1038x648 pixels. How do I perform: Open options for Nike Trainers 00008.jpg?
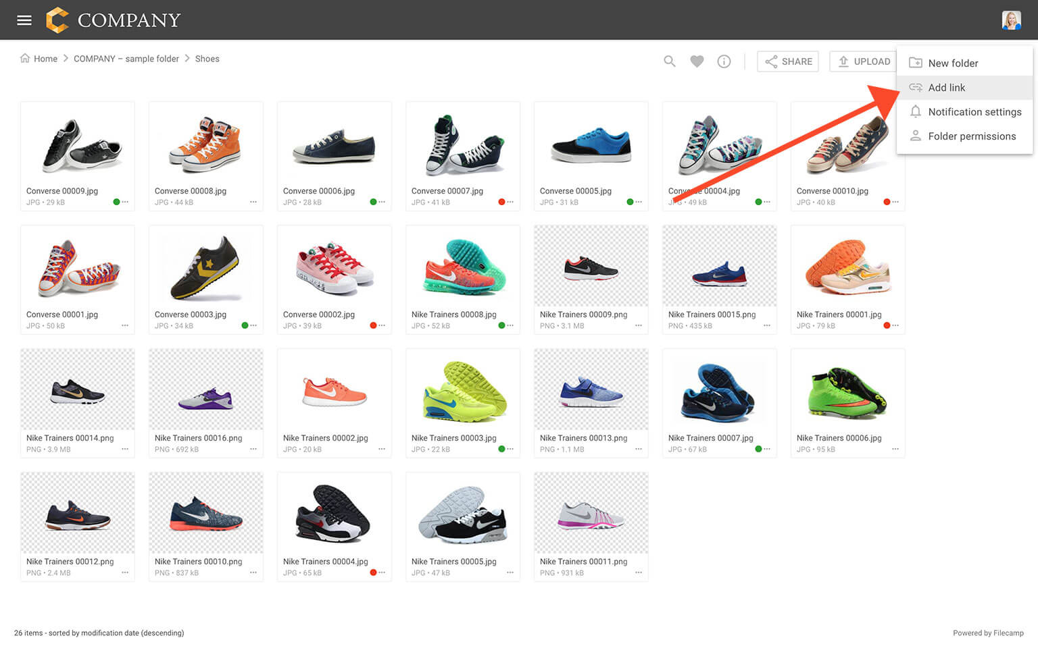click(x=510, y=325)
